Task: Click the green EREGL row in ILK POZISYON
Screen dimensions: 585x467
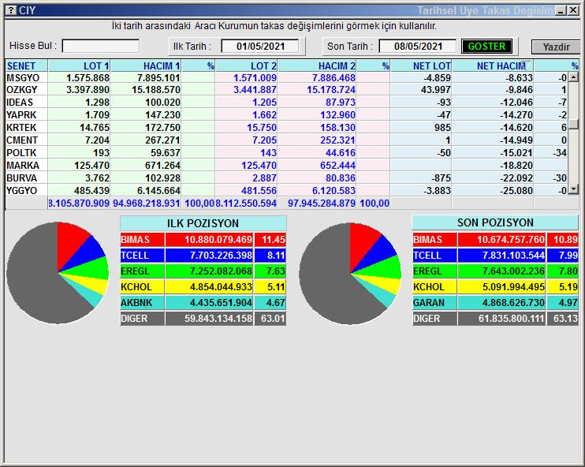Action: click(203, 271)
